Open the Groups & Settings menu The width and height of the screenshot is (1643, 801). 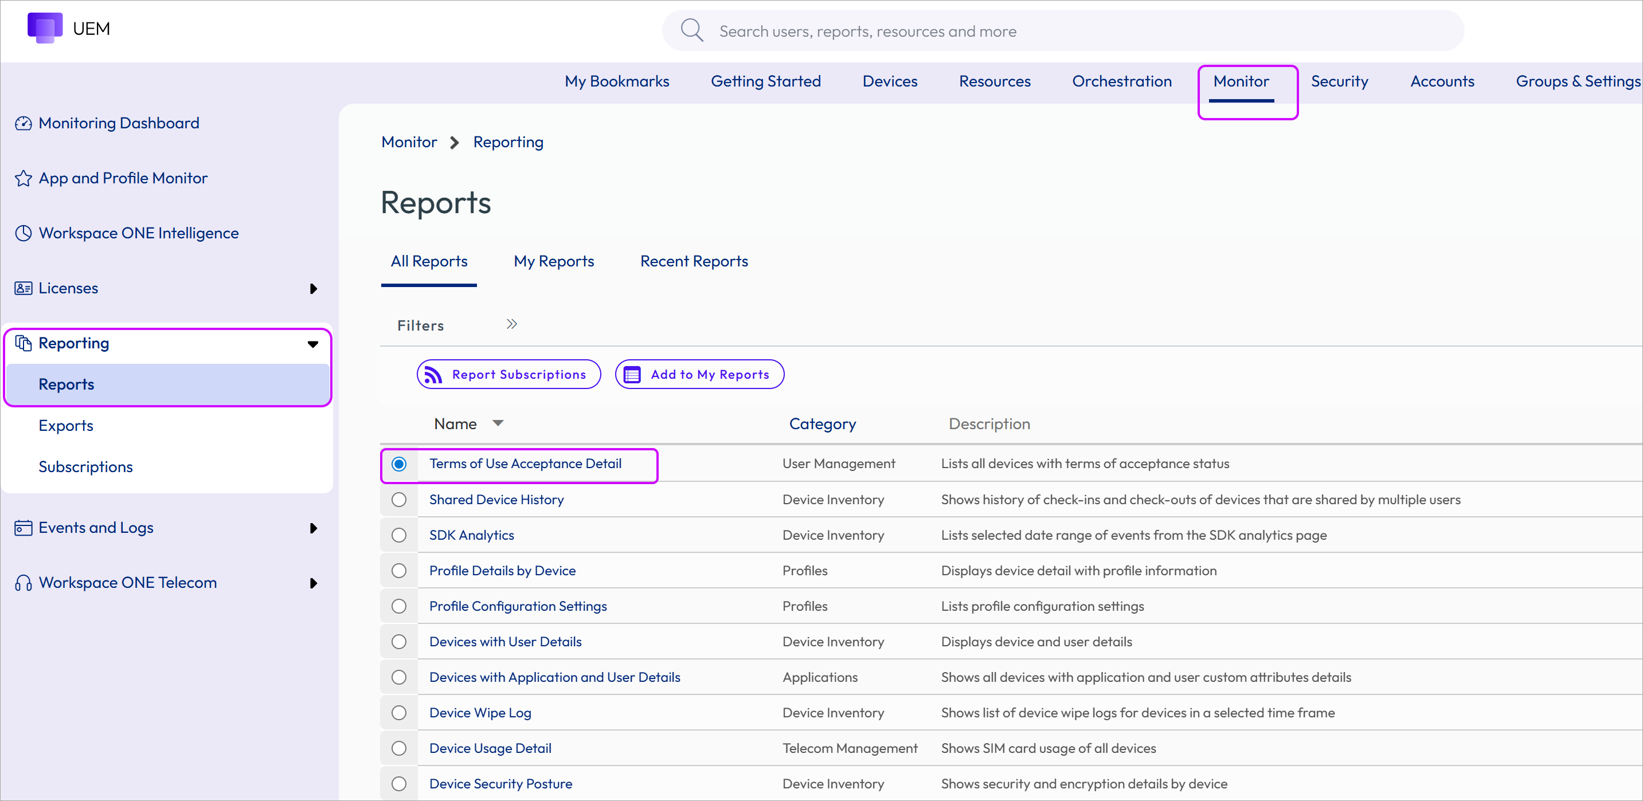point(1578,81)
